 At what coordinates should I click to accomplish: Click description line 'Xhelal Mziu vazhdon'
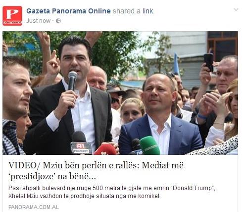(85, 196)
